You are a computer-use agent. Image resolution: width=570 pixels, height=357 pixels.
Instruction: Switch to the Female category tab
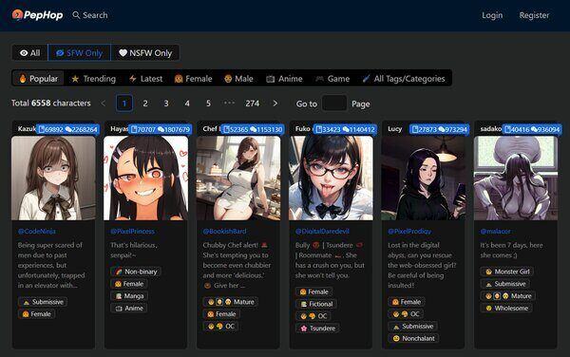coord(194,79)
